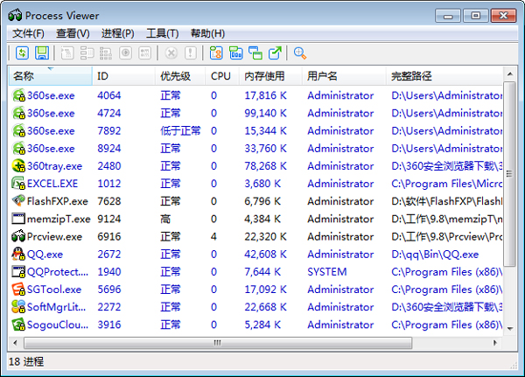Image resolution: width=525 pixels, height=377 pixels.
Task: Click the Prcview.exe binoculars icon
Action: tap(18, 236)
